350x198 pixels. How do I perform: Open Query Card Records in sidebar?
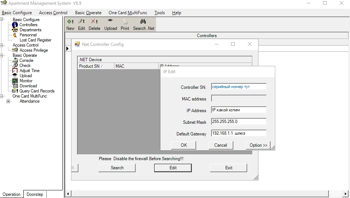37,91
